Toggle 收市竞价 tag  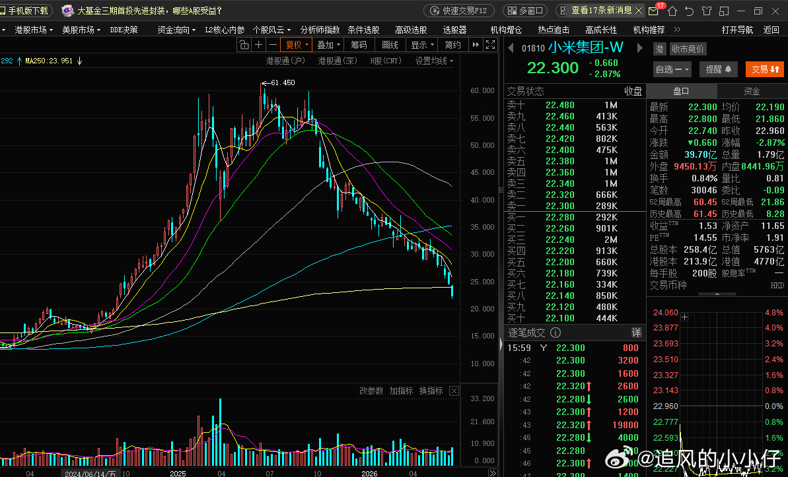[688, 49]
